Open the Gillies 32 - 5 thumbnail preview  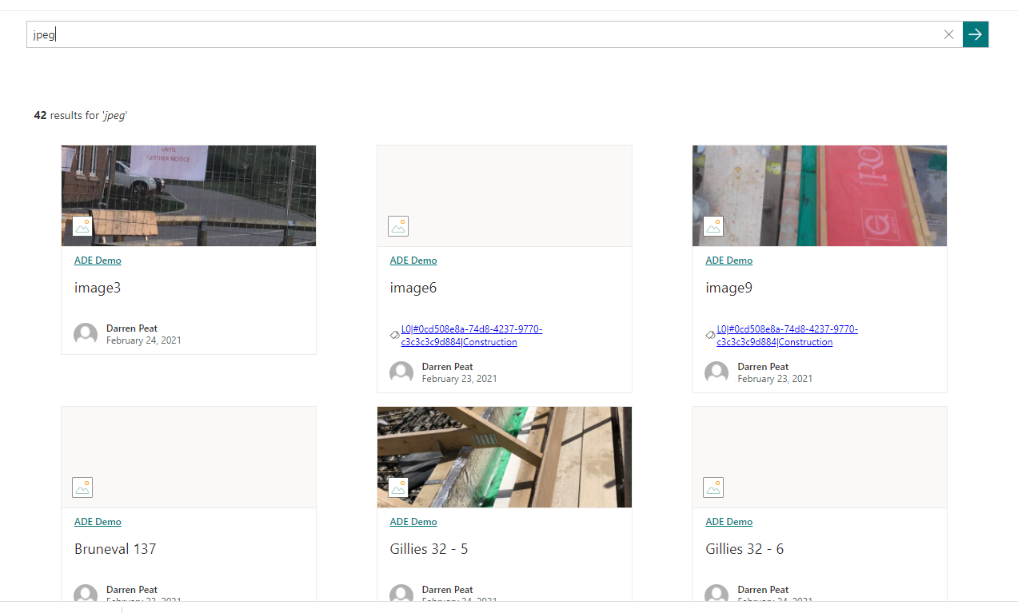(505, 457)
